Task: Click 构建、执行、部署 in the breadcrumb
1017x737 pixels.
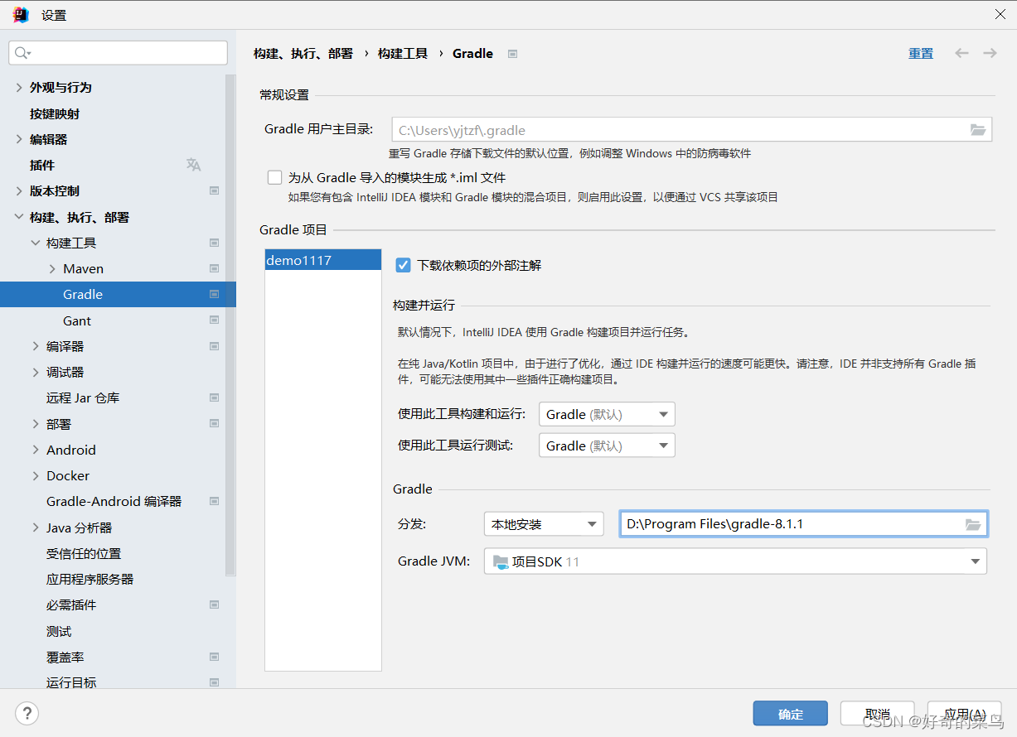Action: coord(303,53)
